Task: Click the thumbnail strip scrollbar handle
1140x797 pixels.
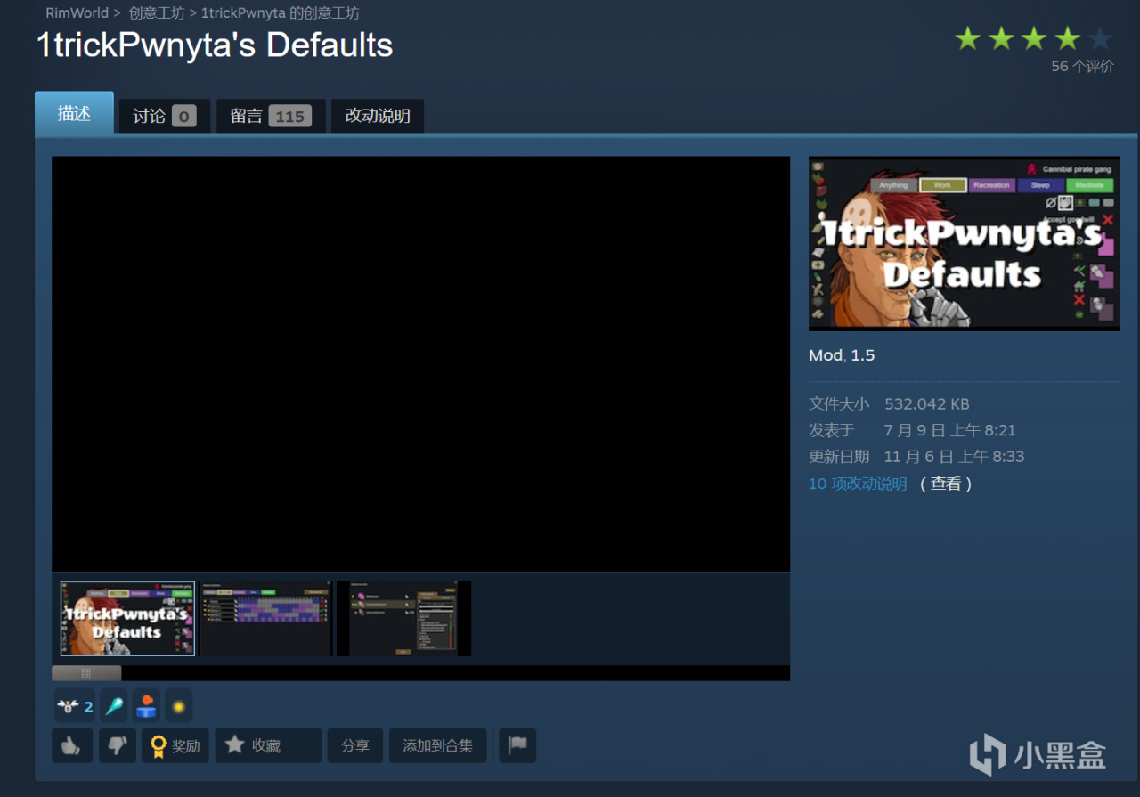Action: pos(86,673)
